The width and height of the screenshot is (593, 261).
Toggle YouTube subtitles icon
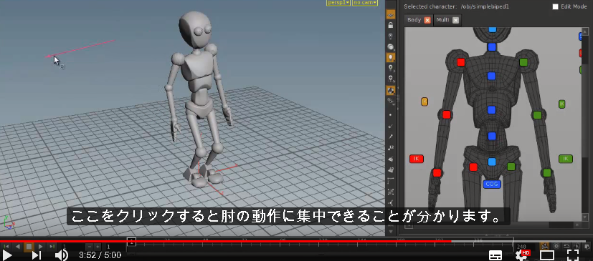[x=495, y=255]
